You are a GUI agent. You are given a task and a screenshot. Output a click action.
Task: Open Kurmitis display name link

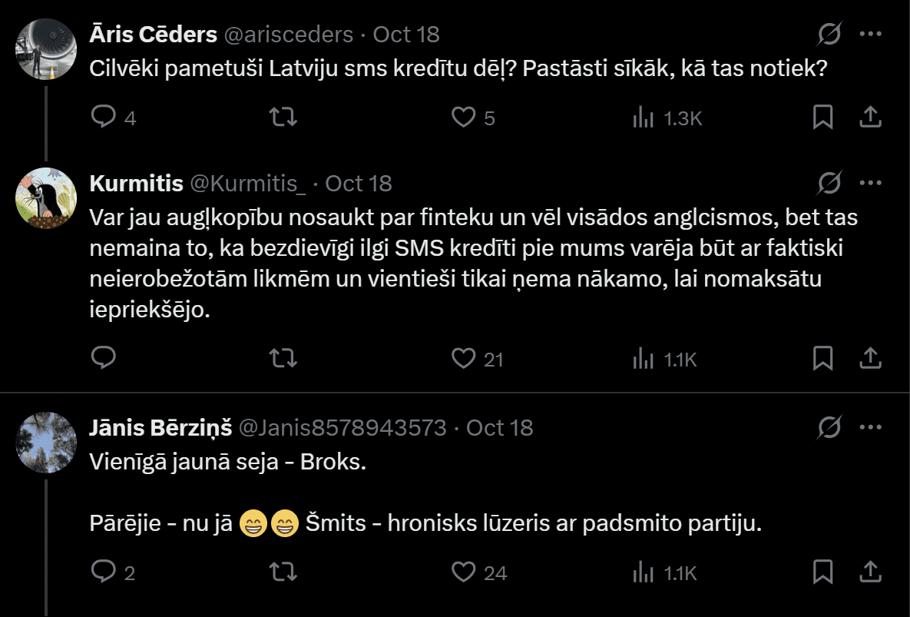(137, 184)
